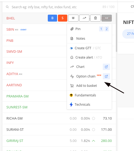The width and height of the screenshot is (134, 151).
Task: Choose Create GTT / GTC option
Action: click(89, 48)
